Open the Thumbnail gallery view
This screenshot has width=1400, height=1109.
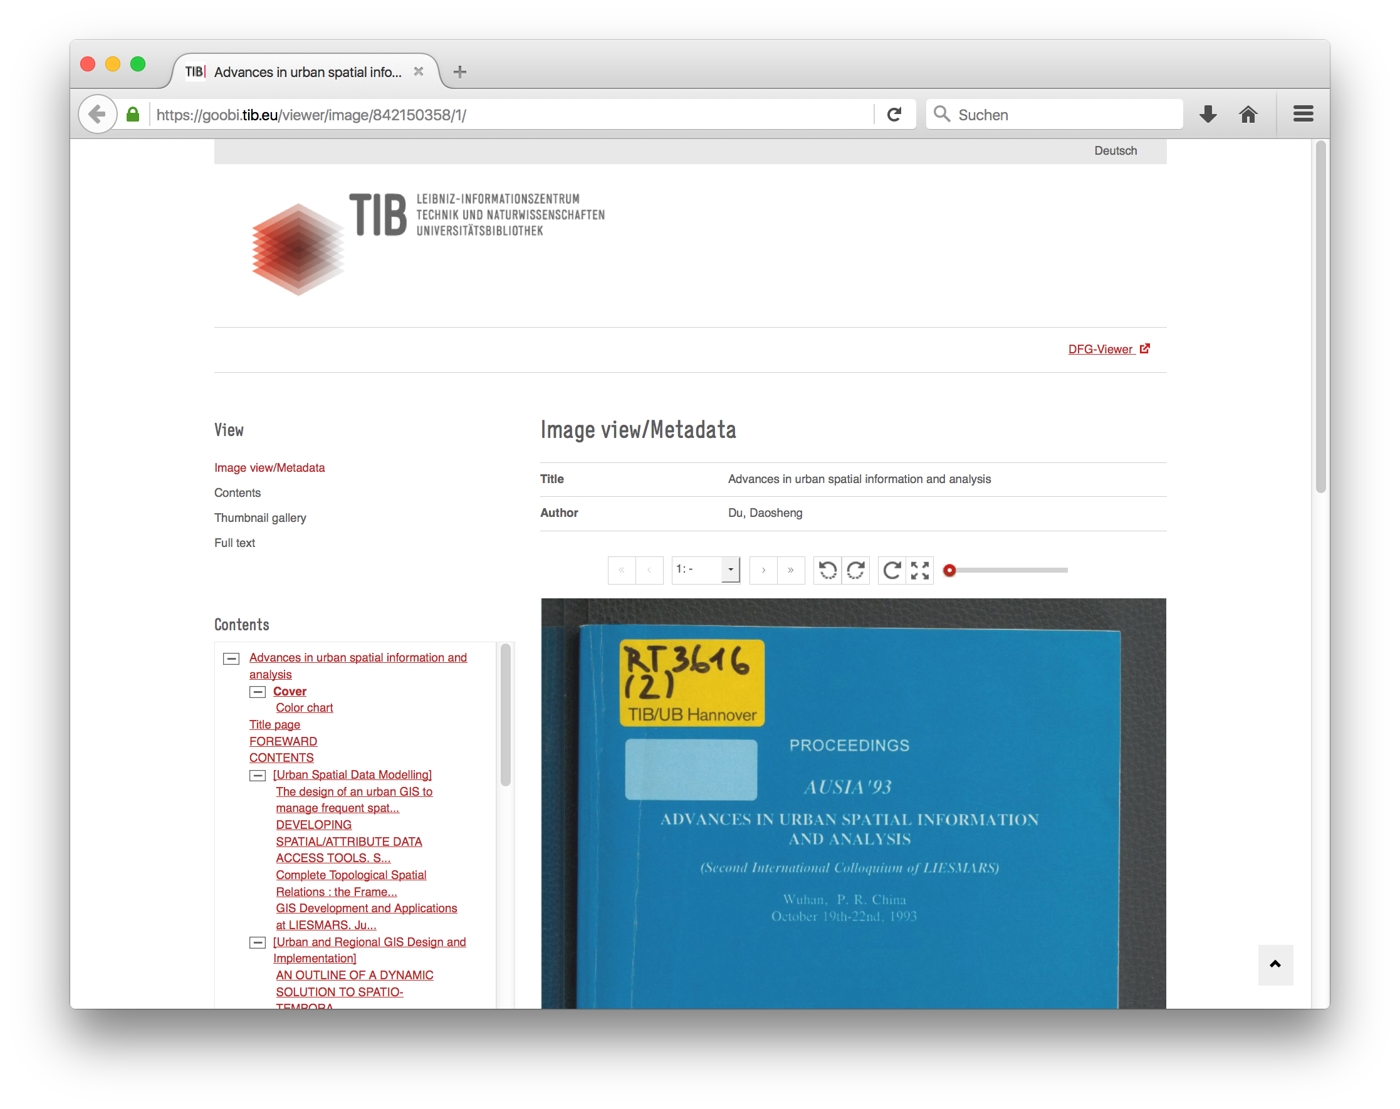click(259, 518)
